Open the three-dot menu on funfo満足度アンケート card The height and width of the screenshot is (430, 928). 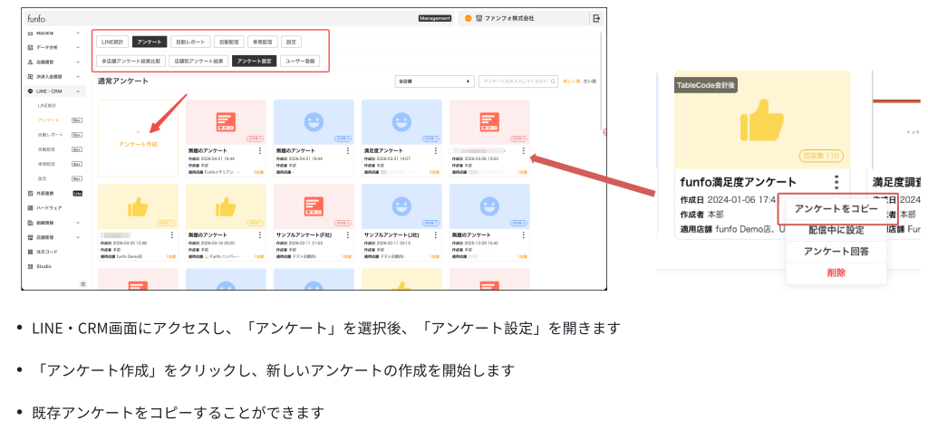coord(836,183)
